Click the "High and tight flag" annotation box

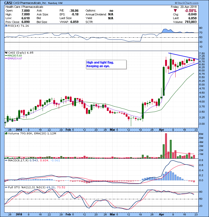pos(106,64)
